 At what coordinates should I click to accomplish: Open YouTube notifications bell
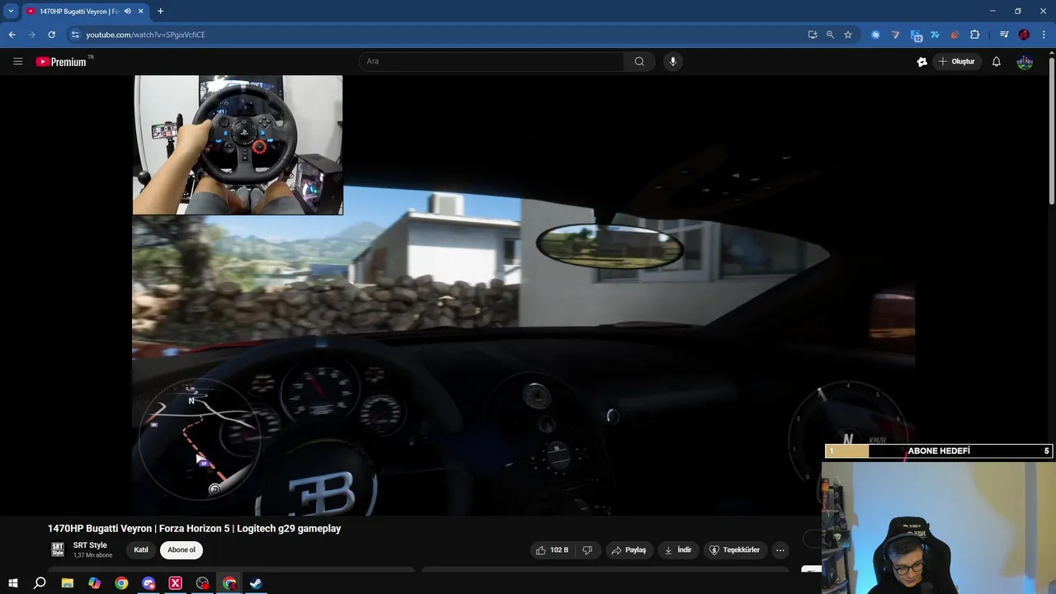(997, 61)
